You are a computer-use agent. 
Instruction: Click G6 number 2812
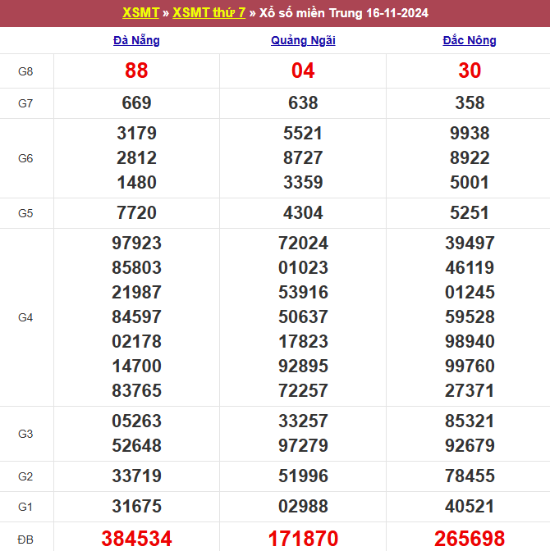click(136, 157)
